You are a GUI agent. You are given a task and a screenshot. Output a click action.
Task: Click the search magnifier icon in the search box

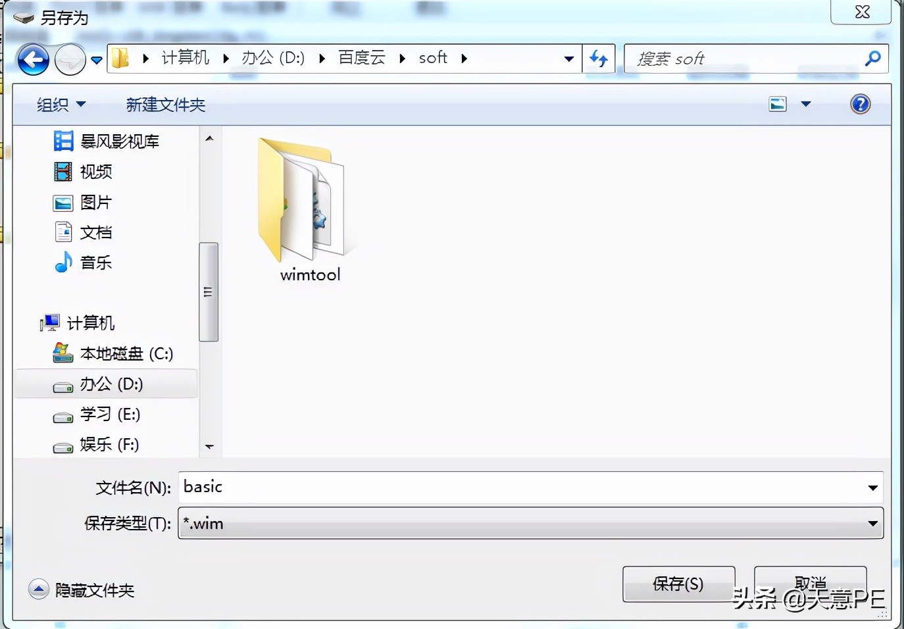(x=872, y=59)
